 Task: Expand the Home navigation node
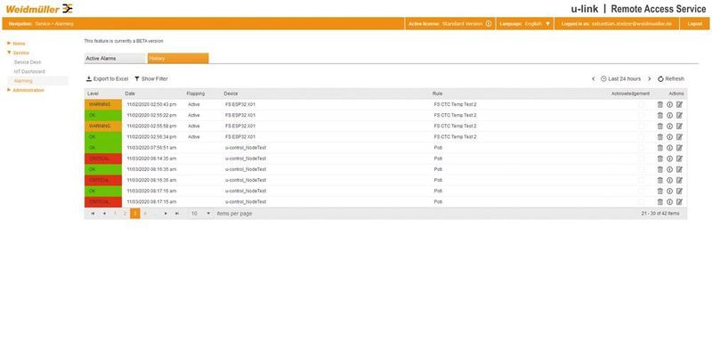coord(9,43)
